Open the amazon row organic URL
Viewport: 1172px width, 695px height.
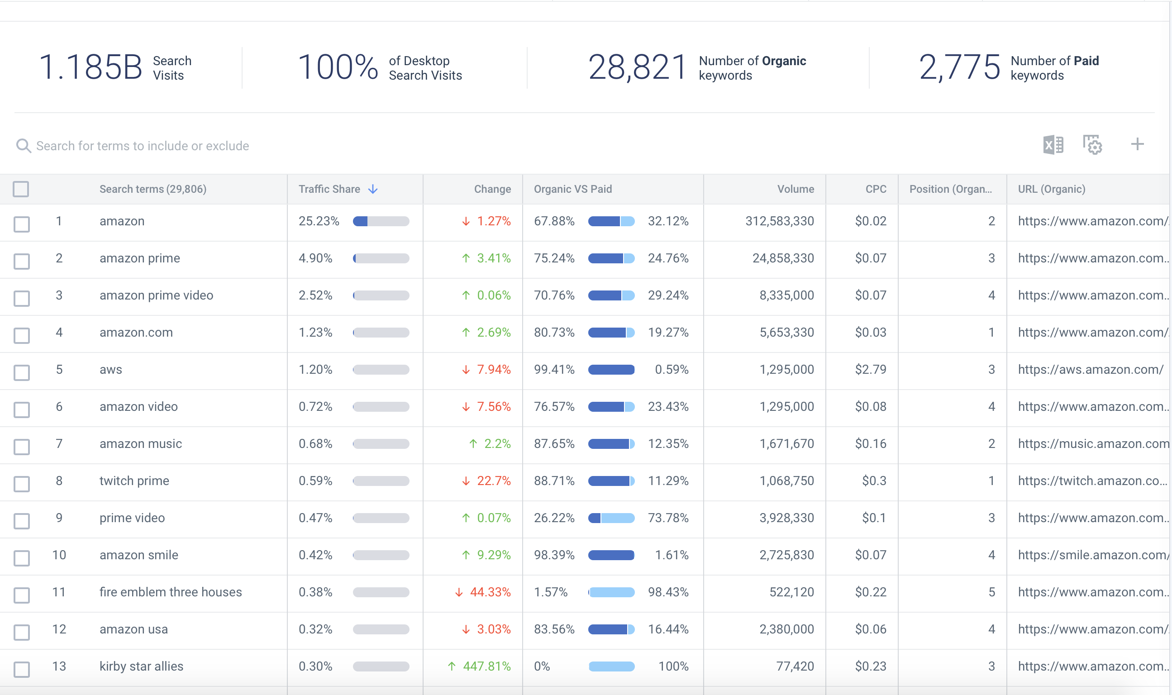(x=1093, y=221)
